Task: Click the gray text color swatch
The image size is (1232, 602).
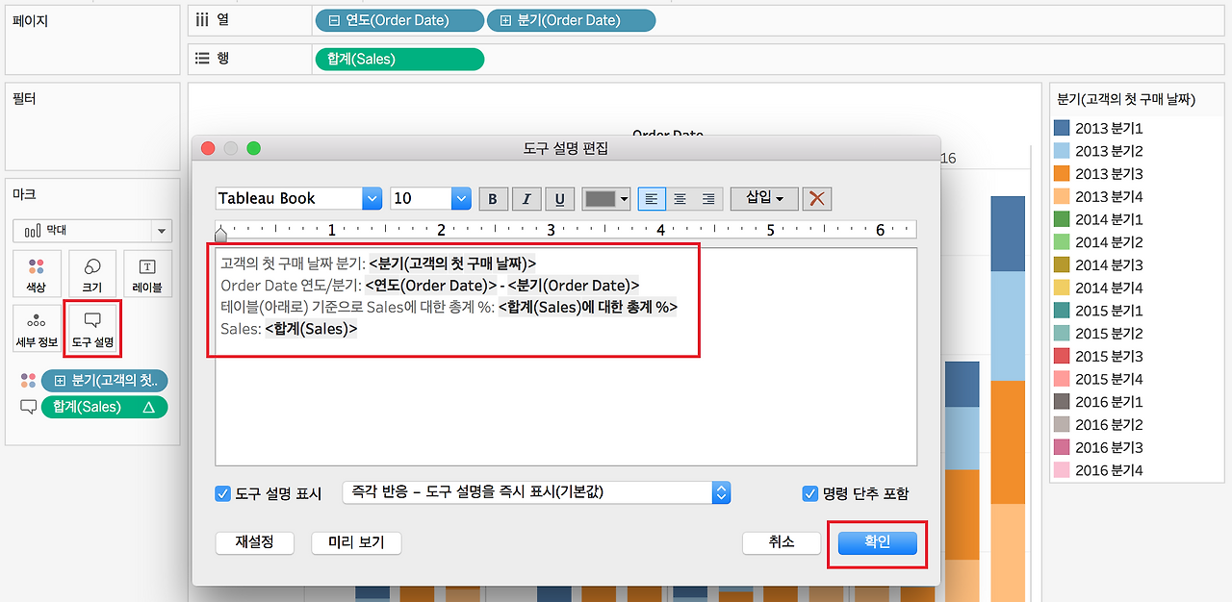Action: click(x=600, y=199)
